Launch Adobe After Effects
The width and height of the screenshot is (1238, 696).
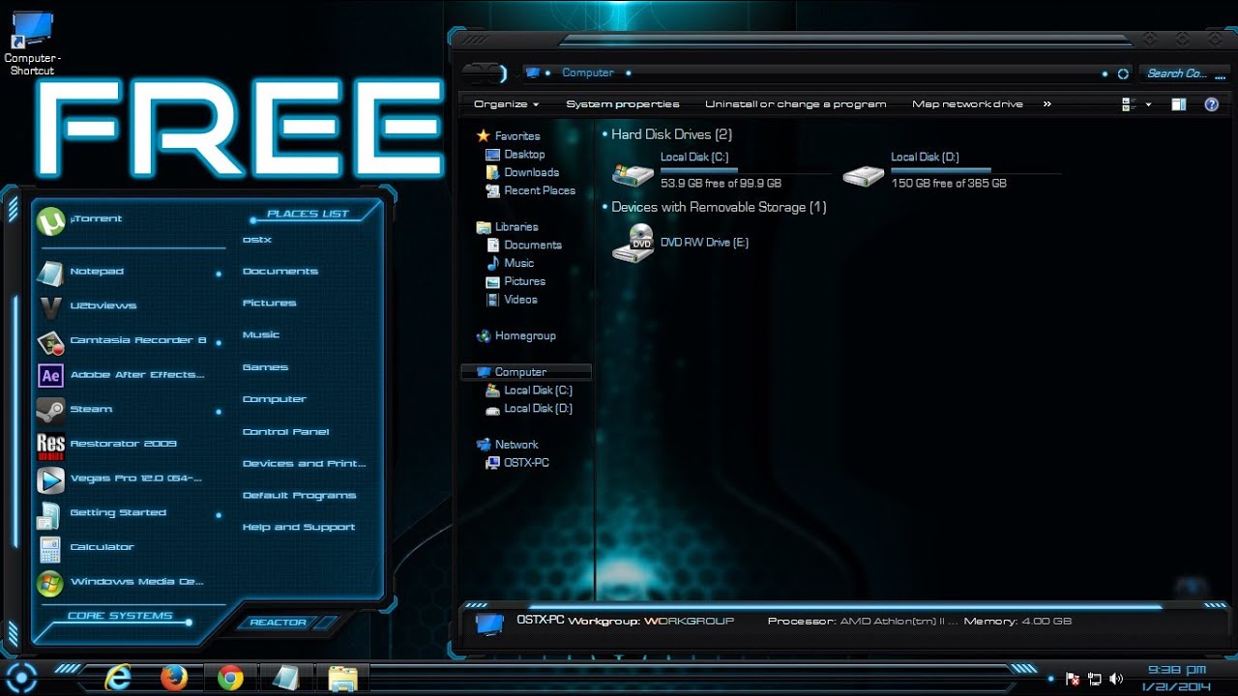coord(121,375)
